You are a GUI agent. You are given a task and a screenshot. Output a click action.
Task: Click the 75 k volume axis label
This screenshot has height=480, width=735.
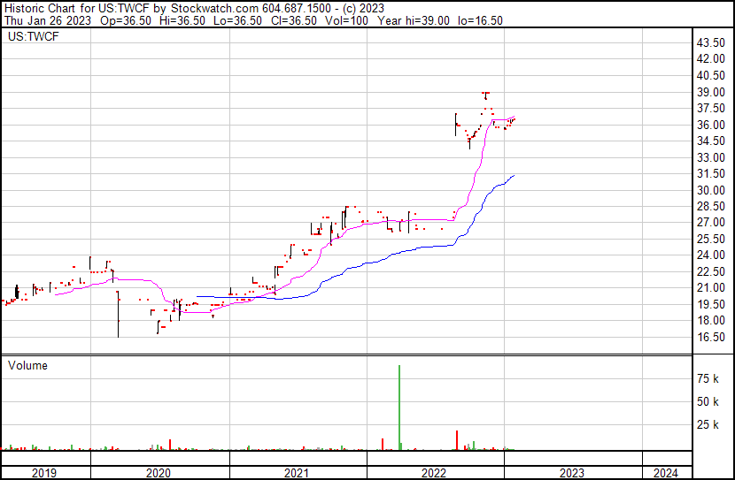tap(708, 379)
